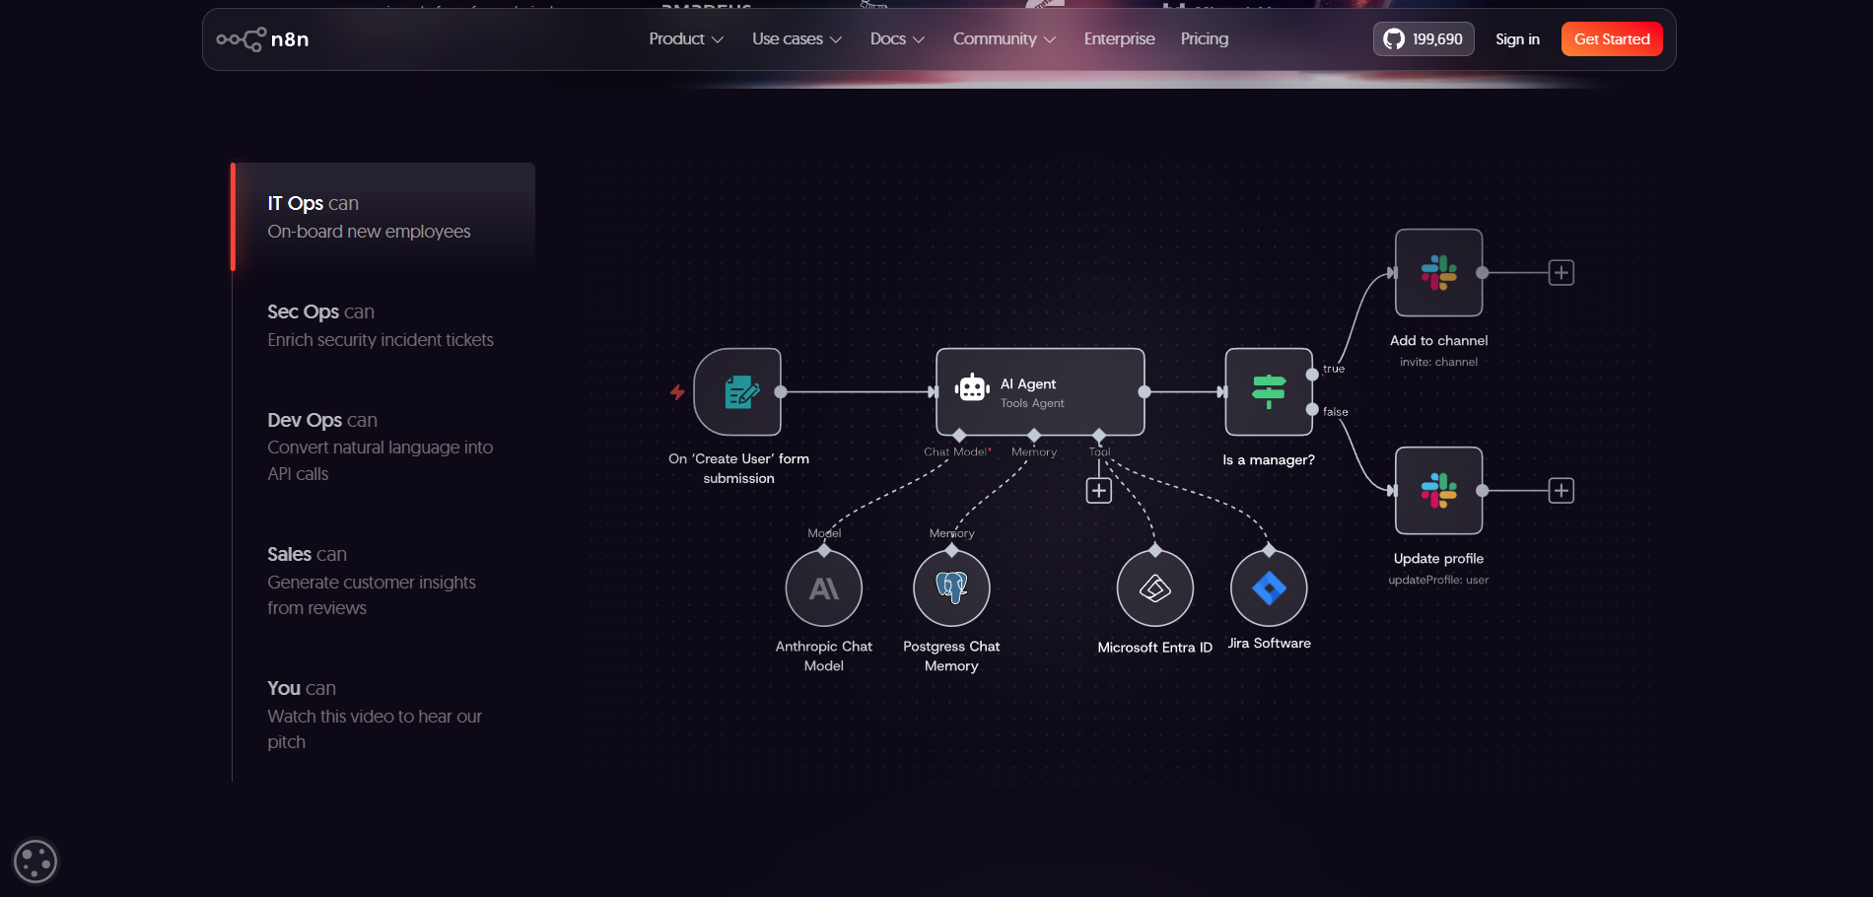Click the 'Is a manager?' switch node

coord(1269,392)
